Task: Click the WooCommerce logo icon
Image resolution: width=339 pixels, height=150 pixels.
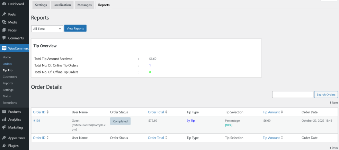Action: pyautogui.click(x=4, y=48)
